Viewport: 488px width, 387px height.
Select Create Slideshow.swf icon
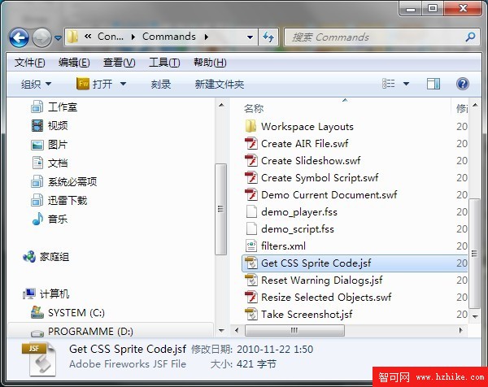(x=251, y=161)
